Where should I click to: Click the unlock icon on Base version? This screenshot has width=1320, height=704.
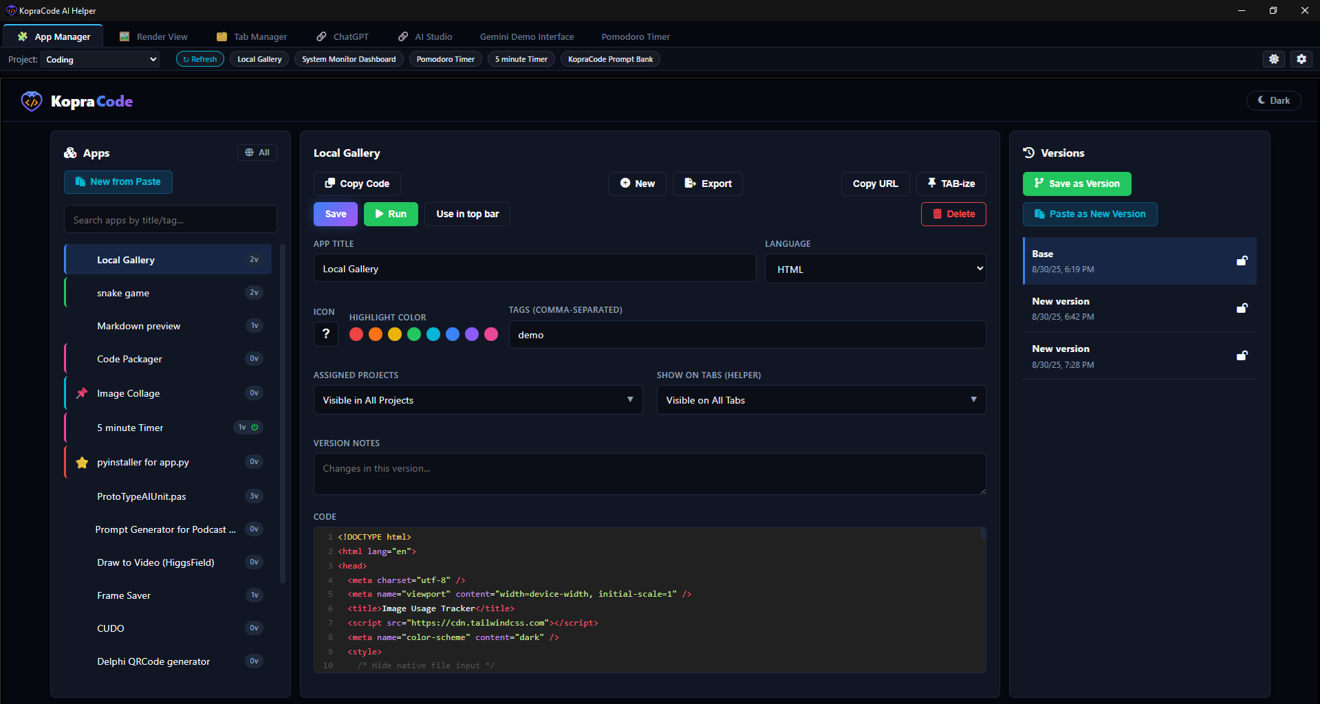pyautogui.click(x=1242, y=261)
